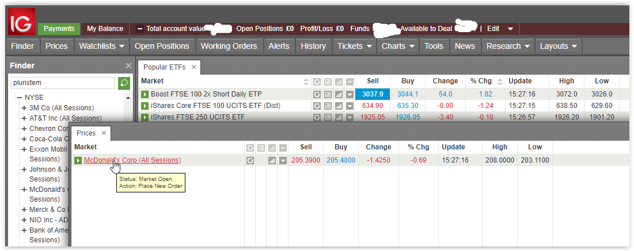Open the Tickets menu

pos(354,46)
